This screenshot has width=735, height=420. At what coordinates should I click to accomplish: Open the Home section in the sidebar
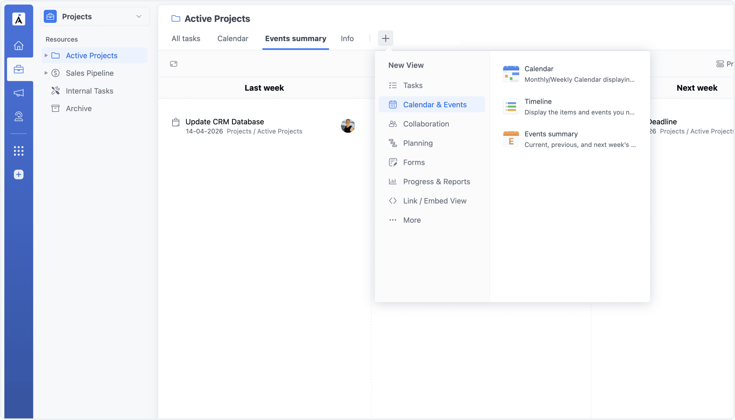tap(18, 46)
